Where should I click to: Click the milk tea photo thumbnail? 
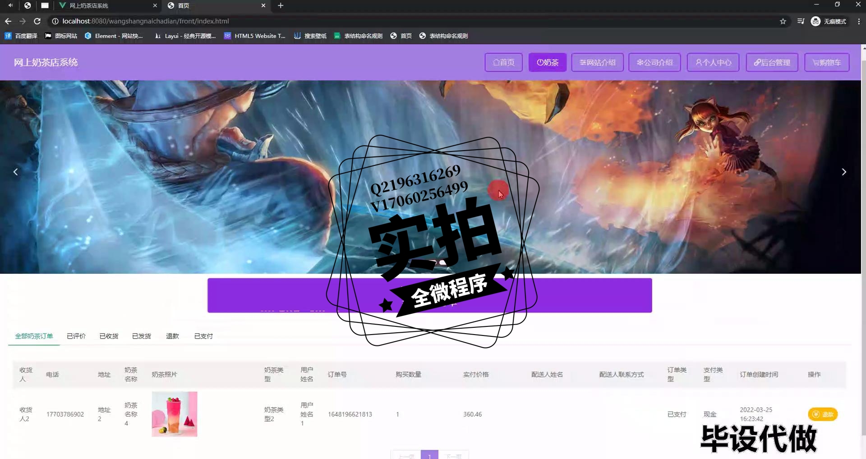coord(175,414)
